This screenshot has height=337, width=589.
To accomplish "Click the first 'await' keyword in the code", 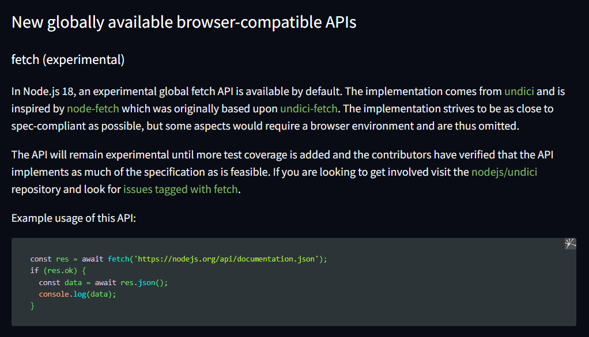I will click(93, 259).
